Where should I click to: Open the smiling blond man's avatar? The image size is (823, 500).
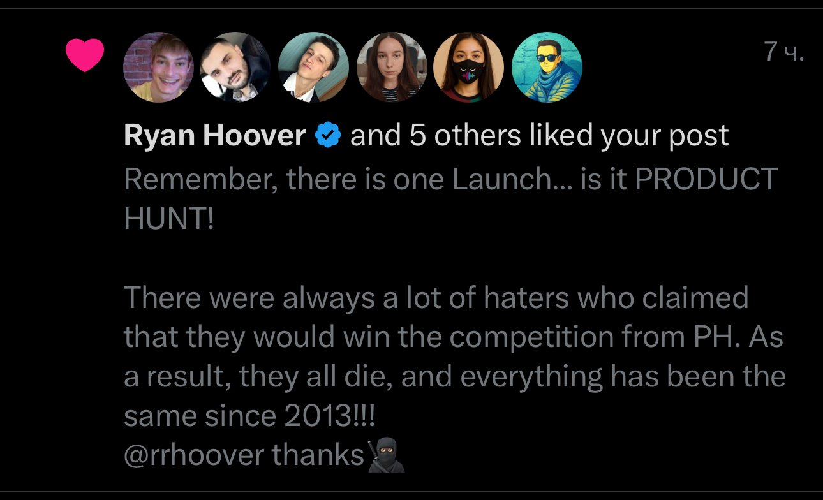point(158,67)
